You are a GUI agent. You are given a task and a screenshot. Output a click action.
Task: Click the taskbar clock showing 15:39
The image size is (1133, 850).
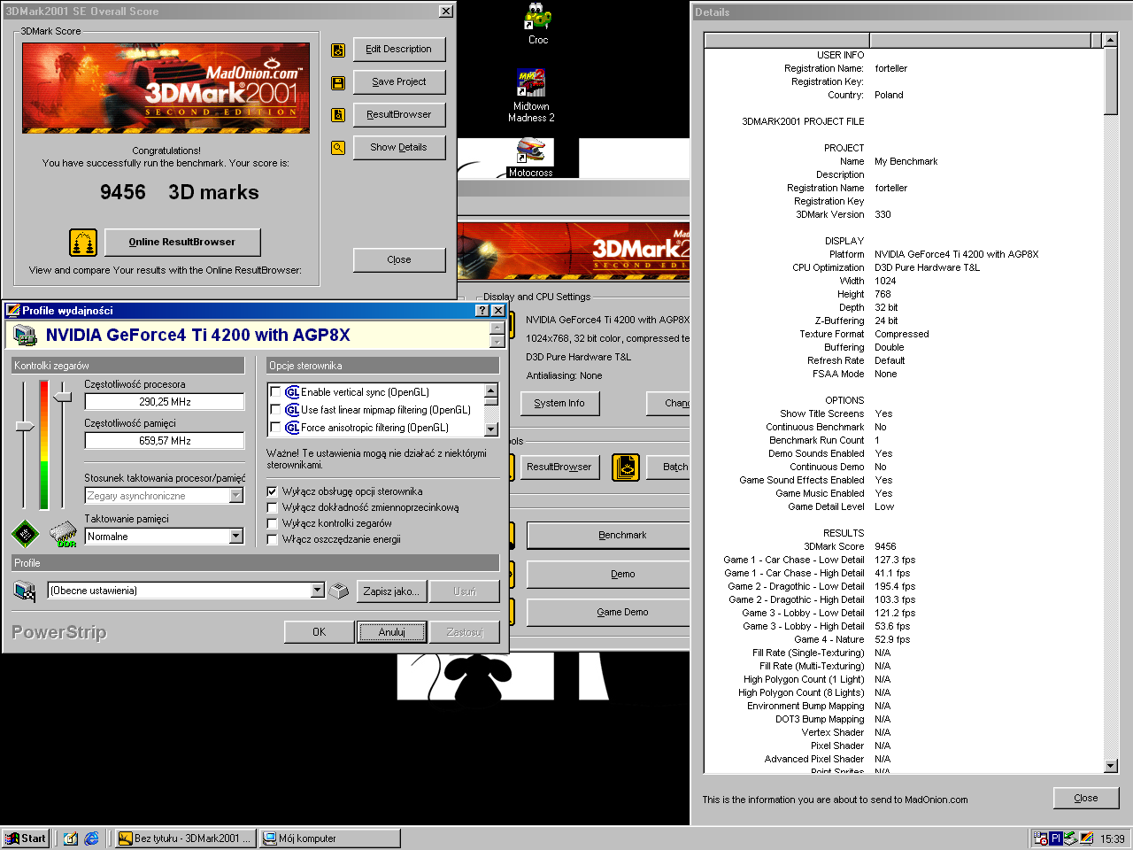[x=1113, y=838]
